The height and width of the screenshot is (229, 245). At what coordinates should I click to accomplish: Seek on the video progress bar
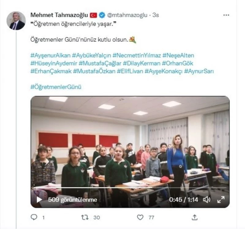pos(130,188)
